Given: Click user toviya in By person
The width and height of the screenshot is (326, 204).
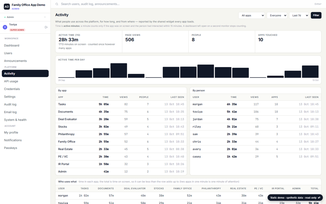Looking at the screenshot, I should pos(197,112).
